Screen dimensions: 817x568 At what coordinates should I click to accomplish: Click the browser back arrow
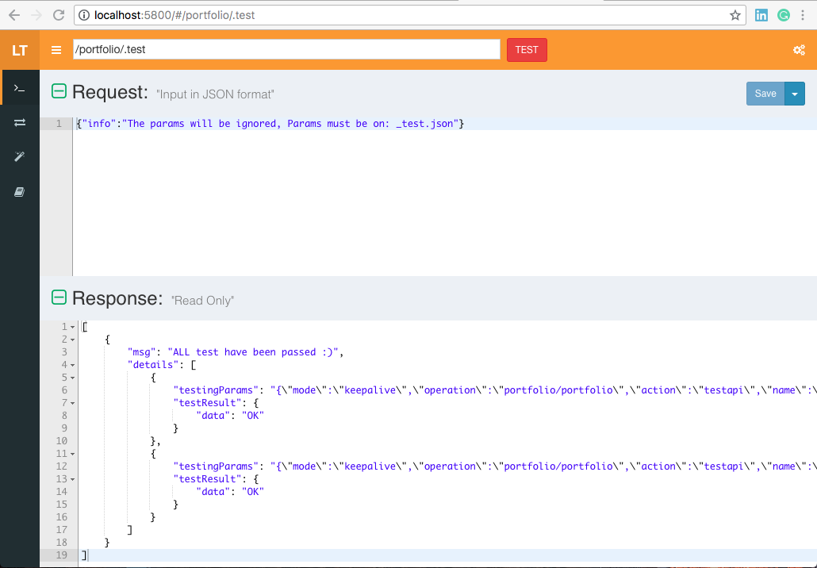tap(14, 15)
